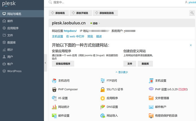This screenshot has width=196, height=121.
Task: Open the IIS 设置 icon
Action: pyautogui.click(x=54, y=98)
